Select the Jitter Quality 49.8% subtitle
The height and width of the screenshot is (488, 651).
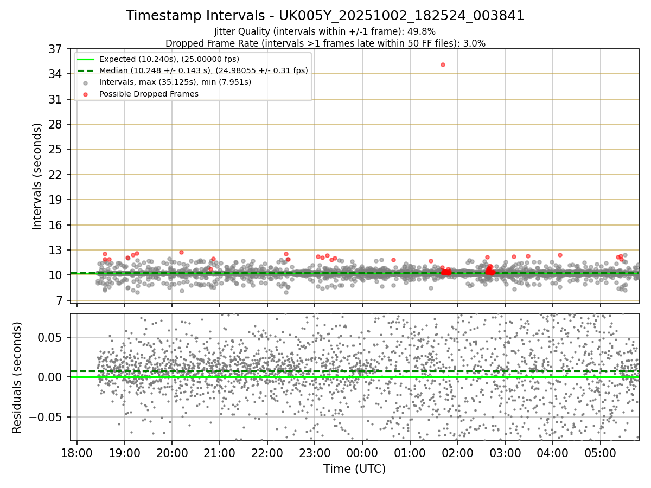tap(325, 31)
